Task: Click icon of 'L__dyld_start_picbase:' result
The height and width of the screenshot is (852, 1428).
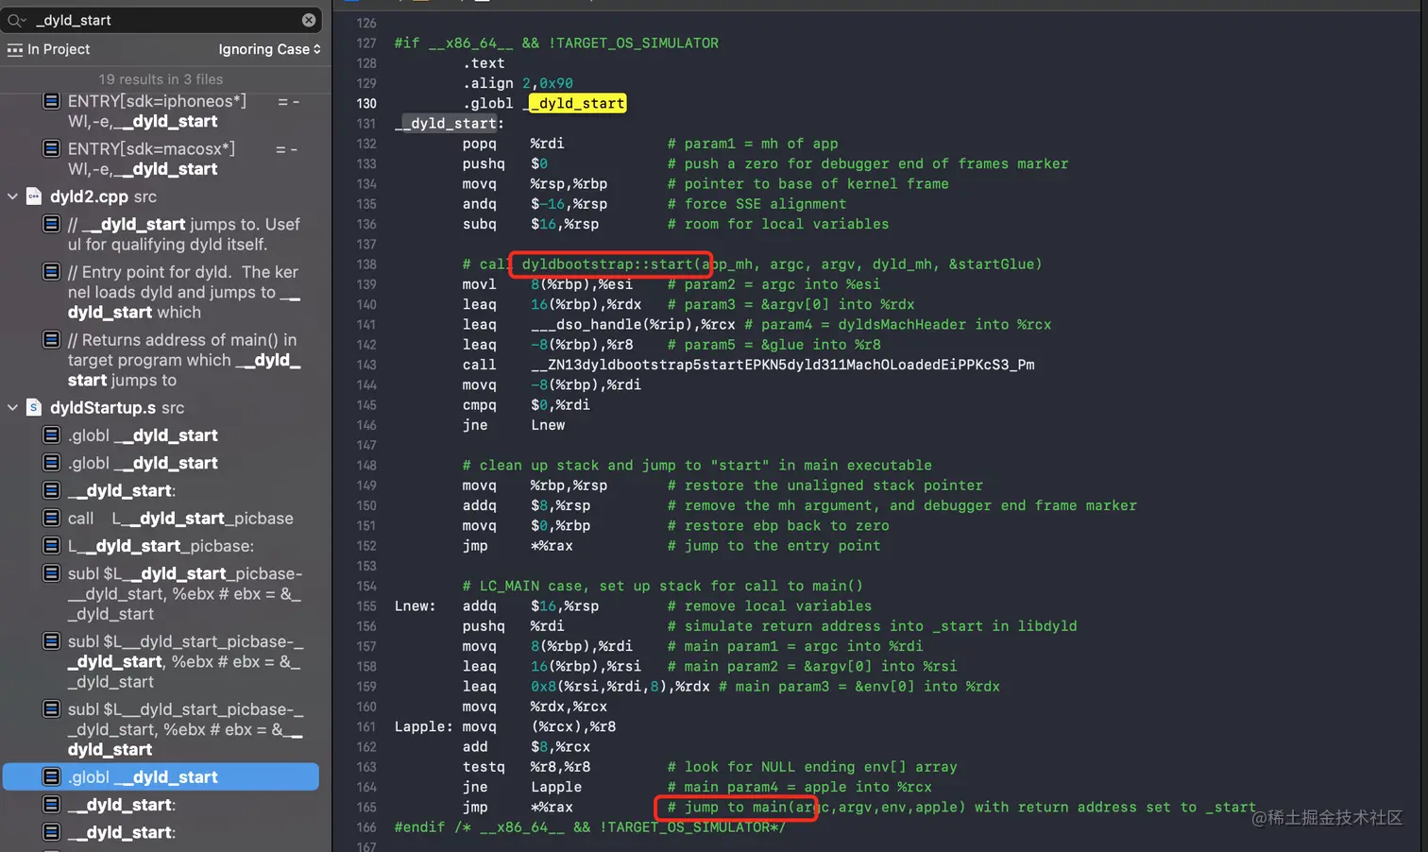Action: pyautogui.click(x=52, y=545)
